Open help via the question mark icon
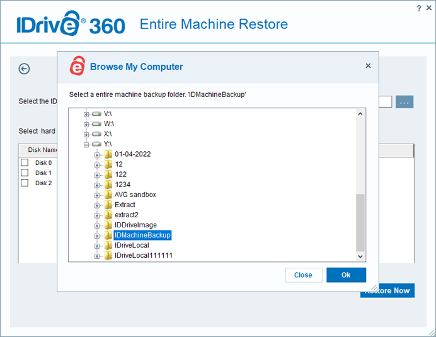436x337 pixels. 419,9
